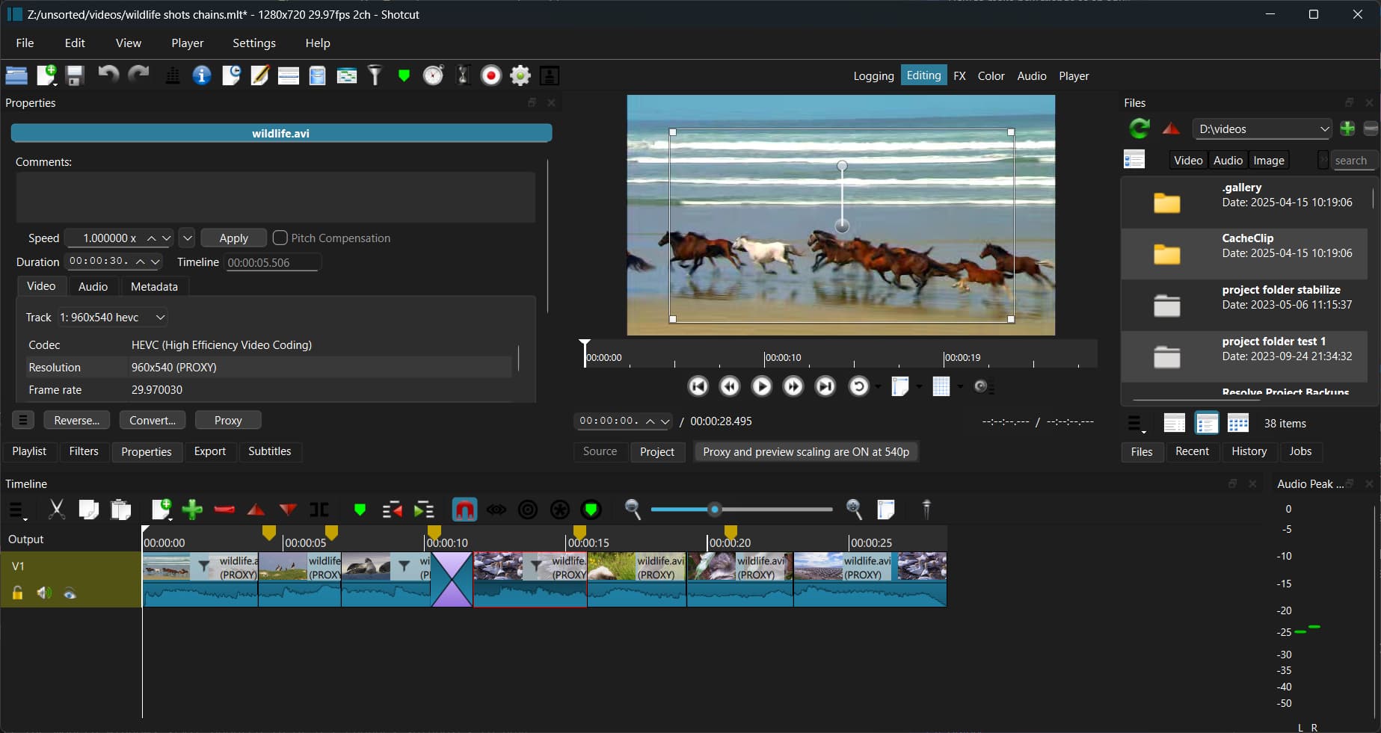Switch to the Filters panel tab

84,451
